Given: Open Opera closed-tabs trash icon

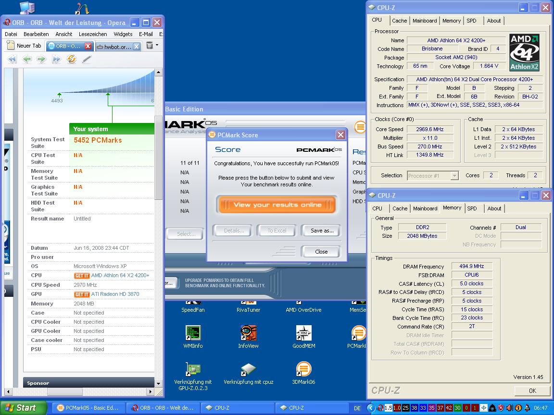Looking at the screenshot, I should pos(150,46).
